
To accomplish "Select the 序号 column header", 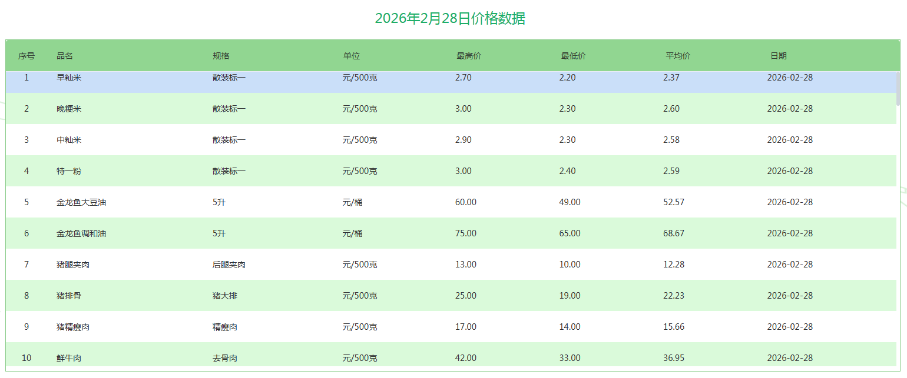I will (27, 56).
